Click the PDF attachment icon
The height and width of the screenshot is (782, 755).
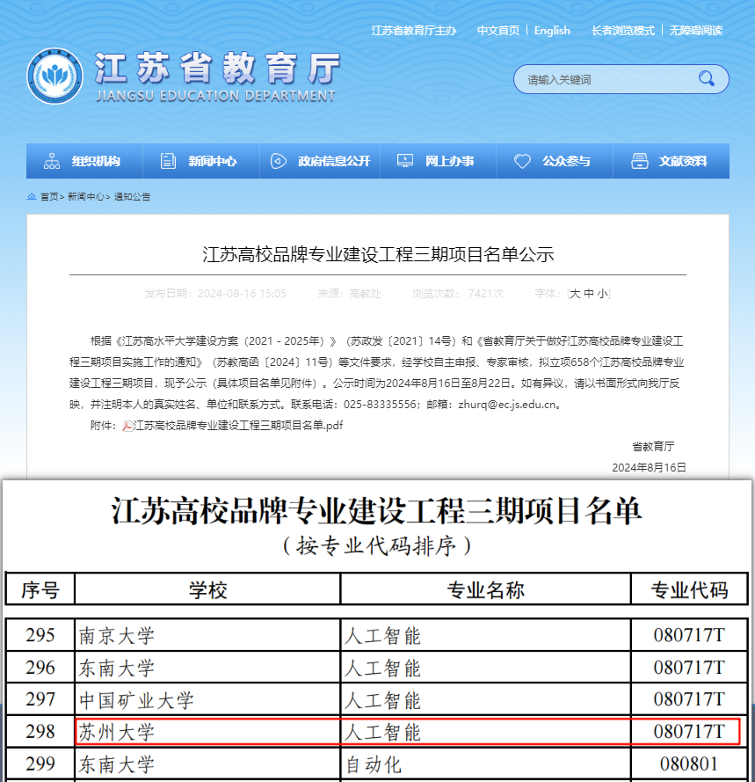click(x=127, y=426)
